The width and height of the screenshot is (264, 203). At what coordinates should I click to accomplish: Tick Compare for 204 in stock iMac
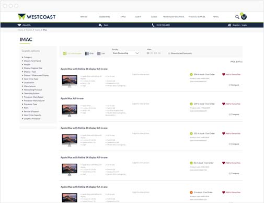click(x=229, y=85)
